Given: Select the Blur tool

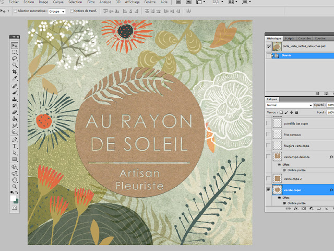Looking at the screenshot, I should tap(15, 125).
